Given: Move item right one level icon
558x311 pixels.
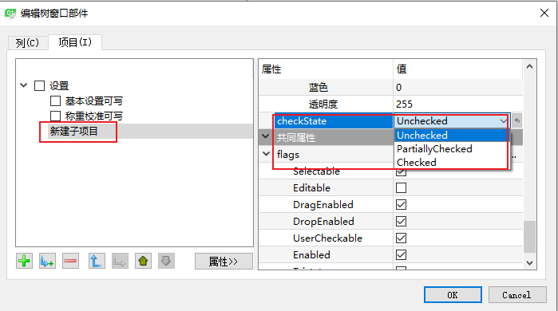Looking at the screenshot, I should pos(120,262).
